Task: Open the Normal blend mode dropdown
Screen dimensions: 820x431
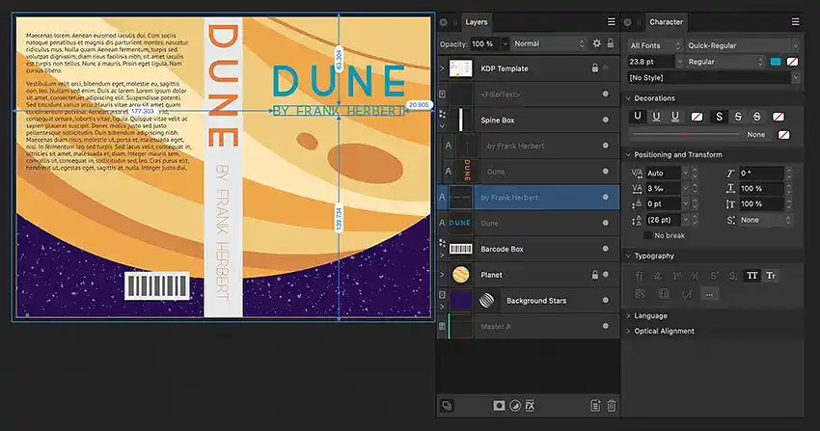Action: [549, 43]
